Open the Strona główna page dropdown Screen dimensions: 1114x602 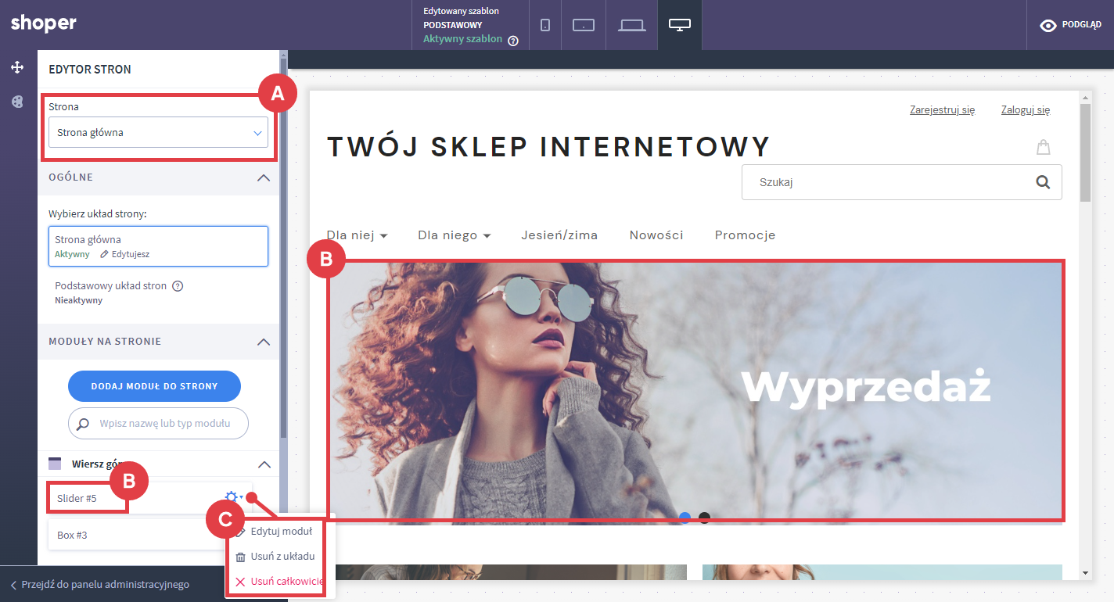[158, 133]
